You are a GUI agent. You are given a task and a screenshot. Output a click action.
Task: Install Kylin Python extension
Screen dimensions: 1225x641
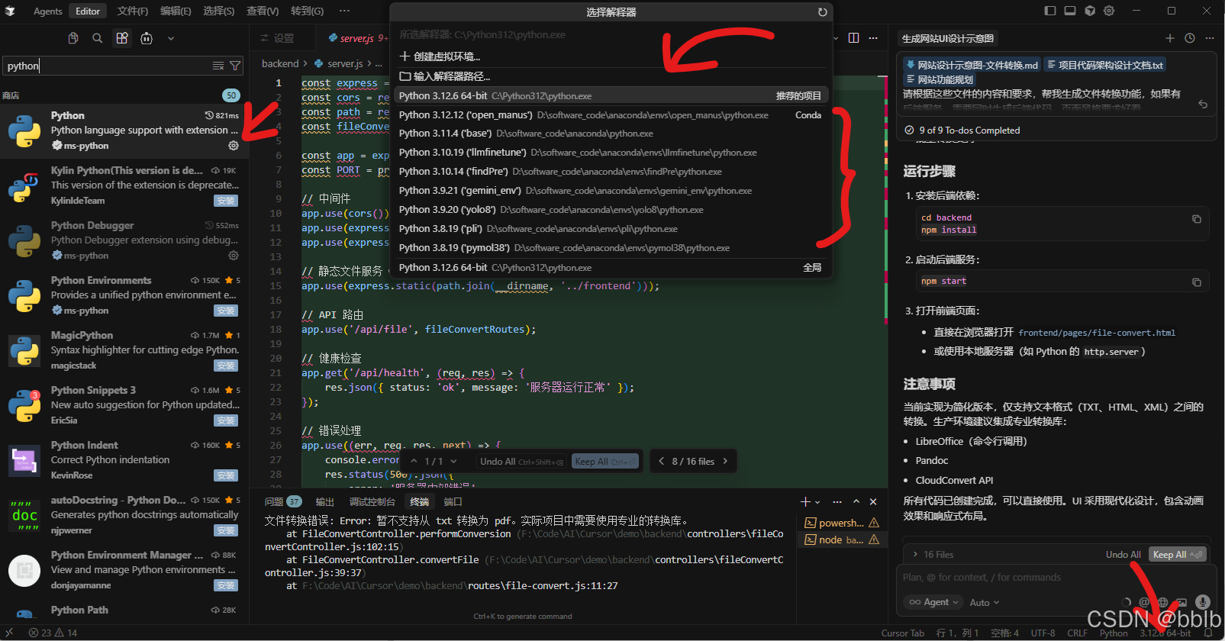[x=226, y=201]
